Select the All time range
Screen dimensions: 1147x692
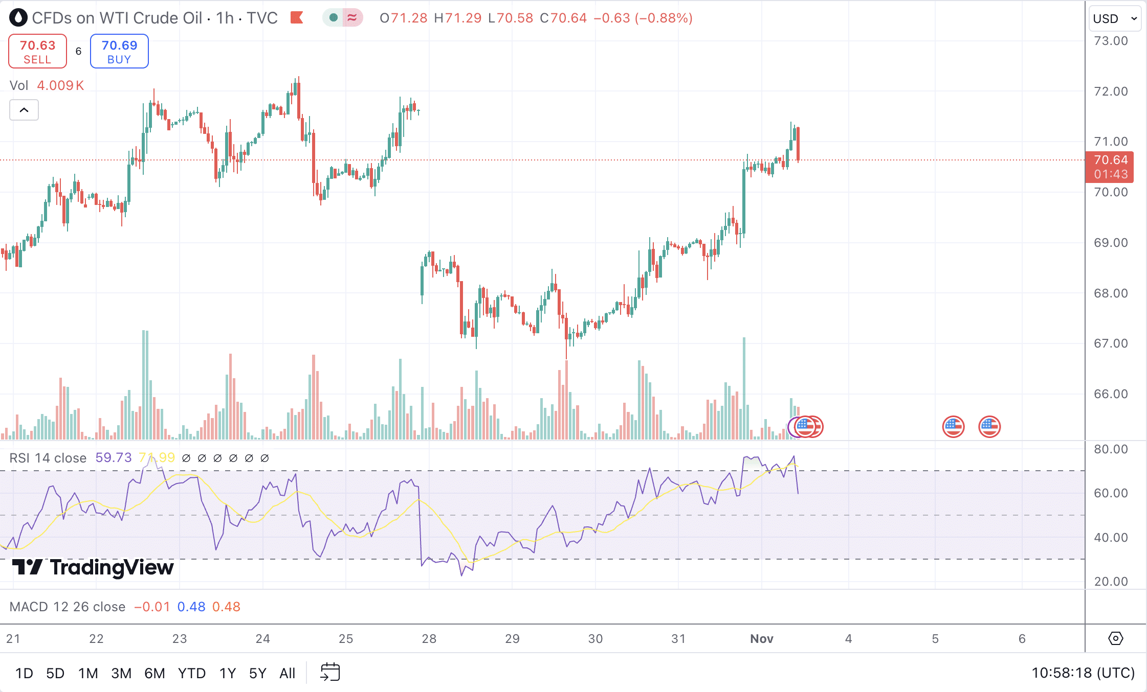[x=288, y=673]
